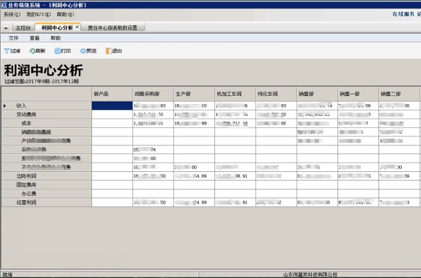This screenshot has height=278, width=421.
Task: Click the 生产部 column header
Action: (194, 94)
